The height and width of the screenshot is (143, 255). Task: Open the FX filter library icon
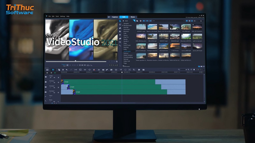point(120,42)
